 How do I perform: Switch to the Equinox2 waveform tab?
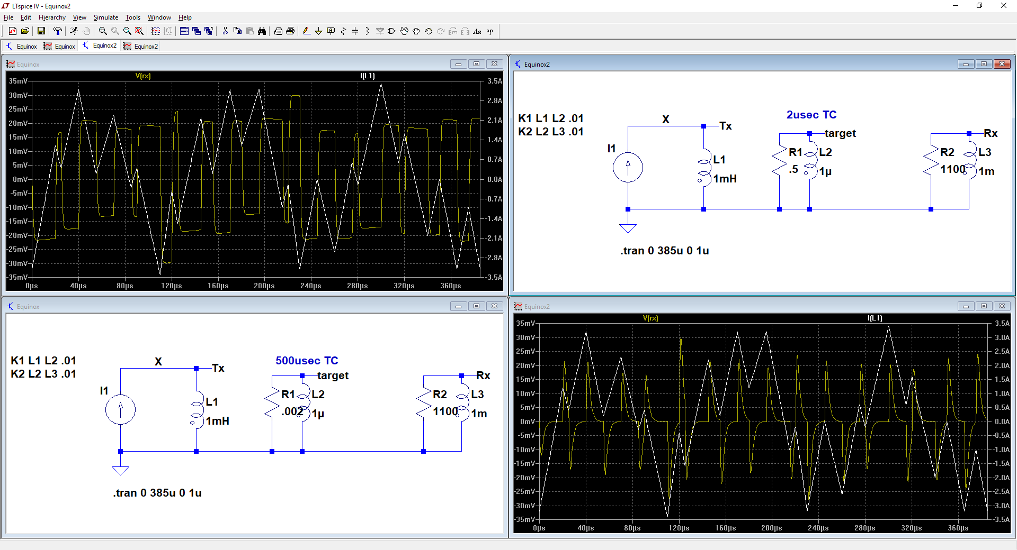click(141, 47)
